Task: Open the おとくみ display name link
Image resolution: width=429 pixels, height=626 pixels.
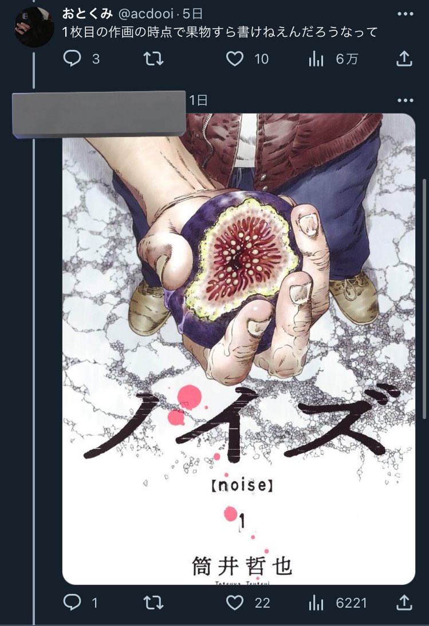Action: point(88,14)
